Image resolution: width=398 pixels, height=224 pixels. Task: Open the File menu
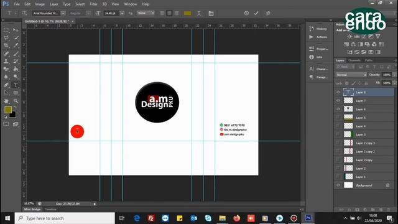tap(17, 4)
